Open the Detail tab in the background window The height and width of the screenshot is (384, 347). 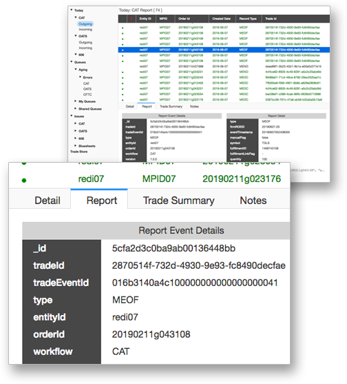click(x=129, y=107)
